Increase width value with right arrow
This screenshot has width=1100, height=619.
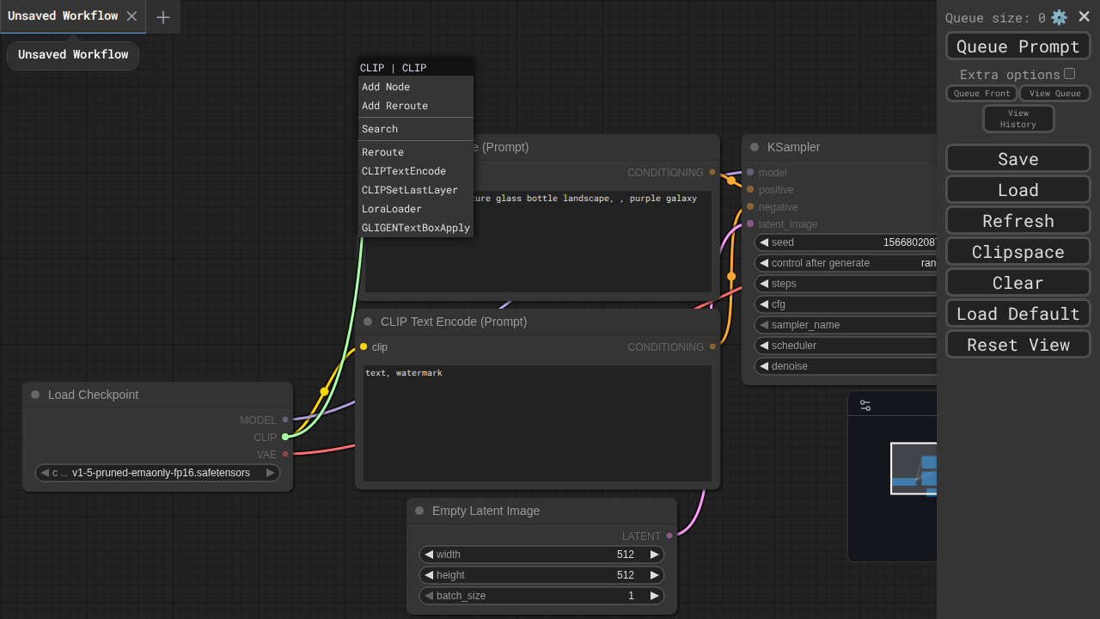pos(655,555)
